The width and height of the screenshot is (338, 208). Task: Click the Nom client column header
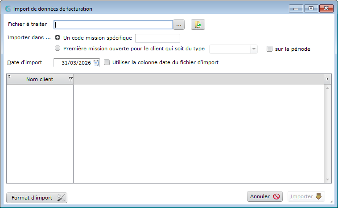(40, 79)
